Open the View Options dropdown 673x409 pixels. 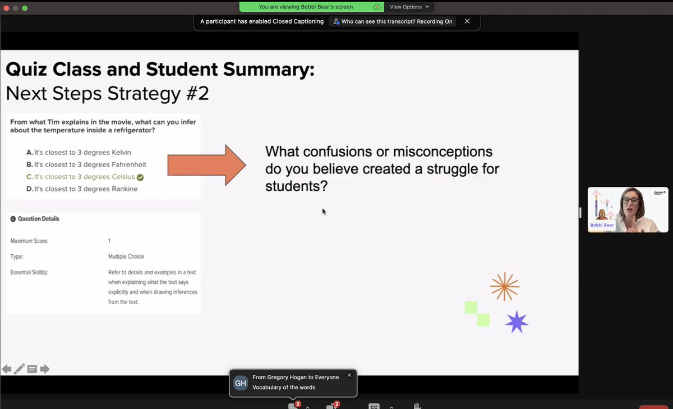tap(410, 7)
